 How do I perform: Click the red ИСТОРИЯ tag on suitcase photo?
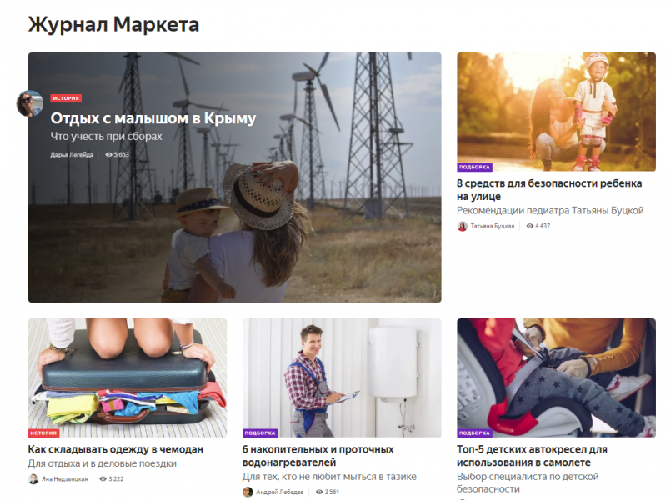[43, 432]
